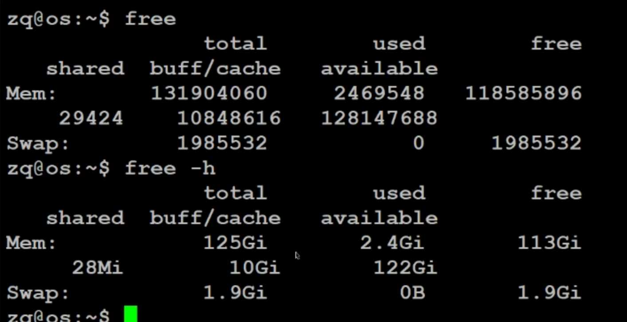Click the human-readable total 125Gi

(x=235, y=243)
